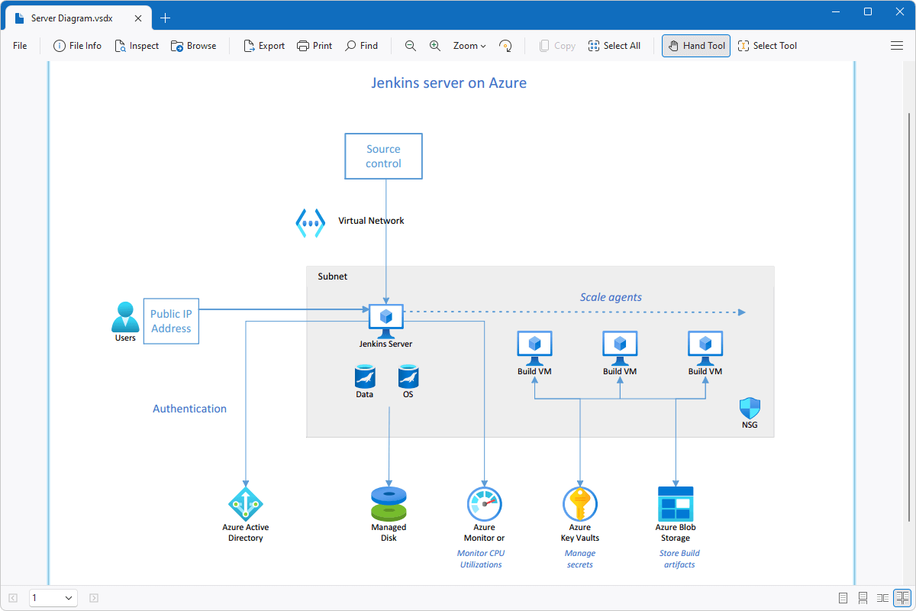Expand the Zoom dropdown
The image size is (916, 611).
pos(469,46)
